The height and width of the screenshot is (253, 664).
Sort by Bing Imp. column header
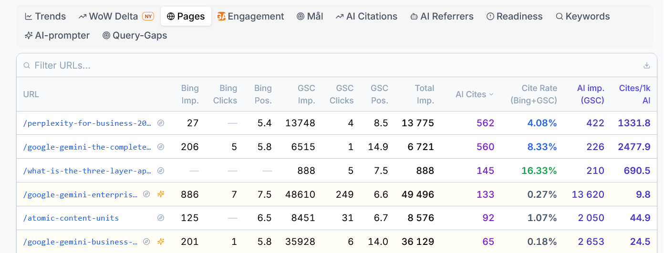pyautogui.click(x=190, y=94)
